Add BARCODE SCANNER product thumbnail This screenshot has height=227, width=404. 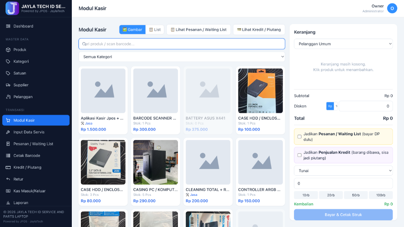coord(155,91)
